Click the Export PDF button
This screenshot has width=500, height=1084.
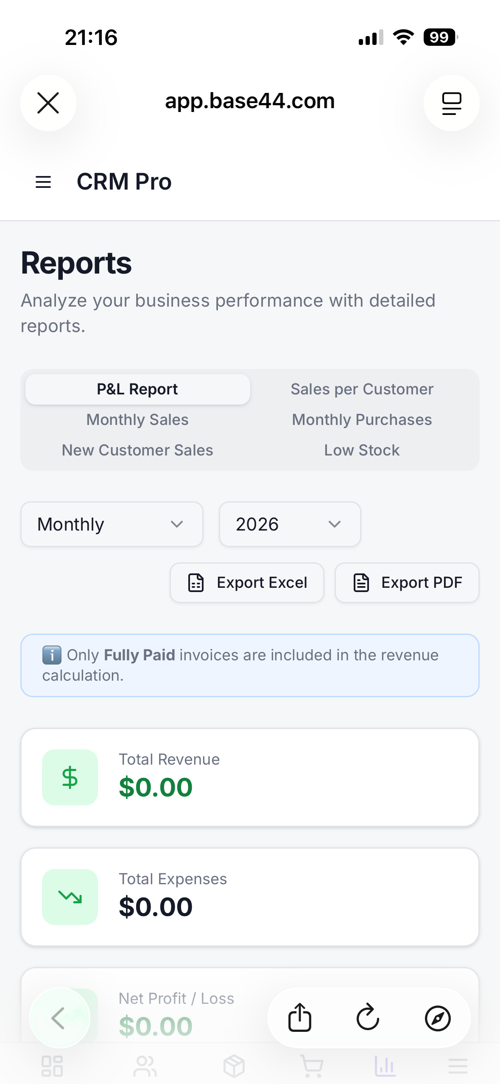pyautogui.click(x=407, y=583)
